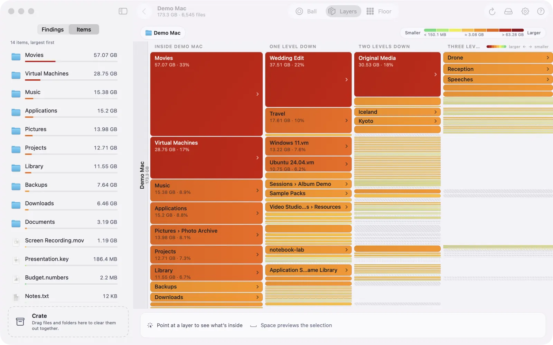Open the notebook-lab block
Image resolution: width=553 pixels, height=345 pixels.
pos(308,250)
